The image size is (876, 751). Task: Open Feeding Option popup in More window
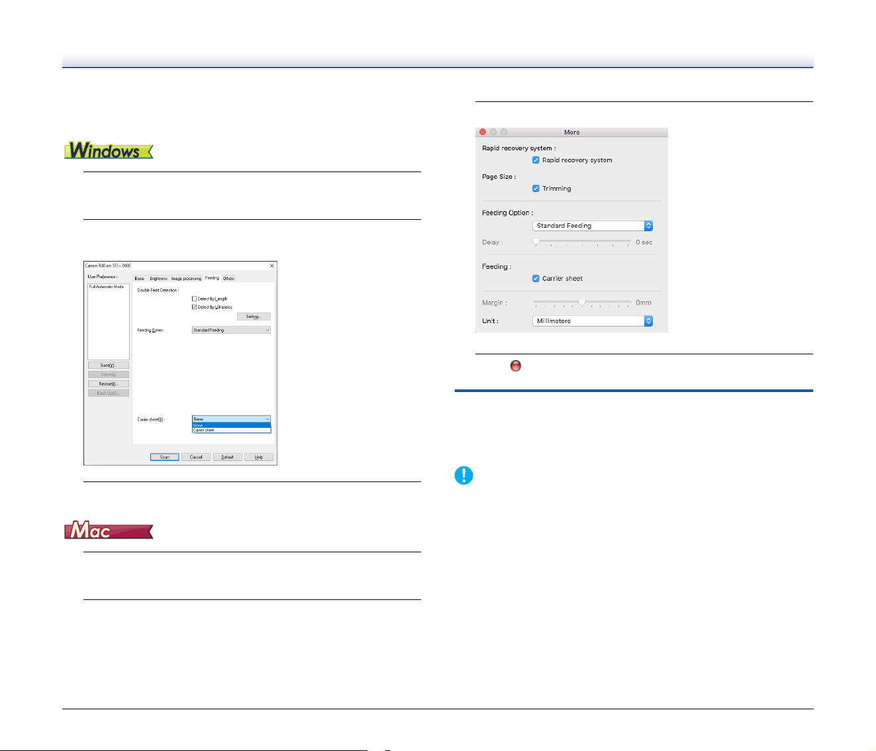pyautogui.click(x=593, y=226)
